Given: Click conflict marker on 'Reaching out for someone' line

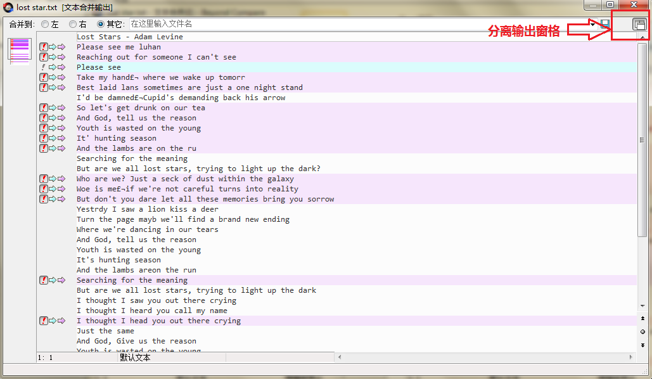Looking at the screenshot, I should coord(44,57).
